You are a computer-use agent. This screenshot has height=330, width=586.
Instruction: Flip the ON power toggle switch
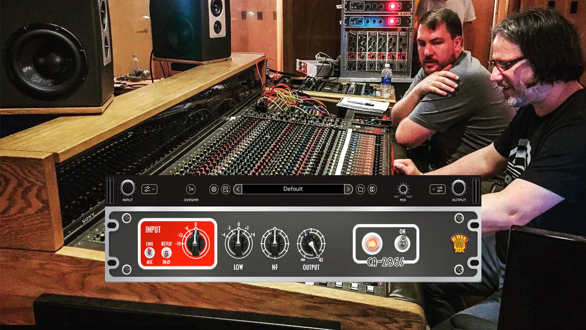(402, 244)
